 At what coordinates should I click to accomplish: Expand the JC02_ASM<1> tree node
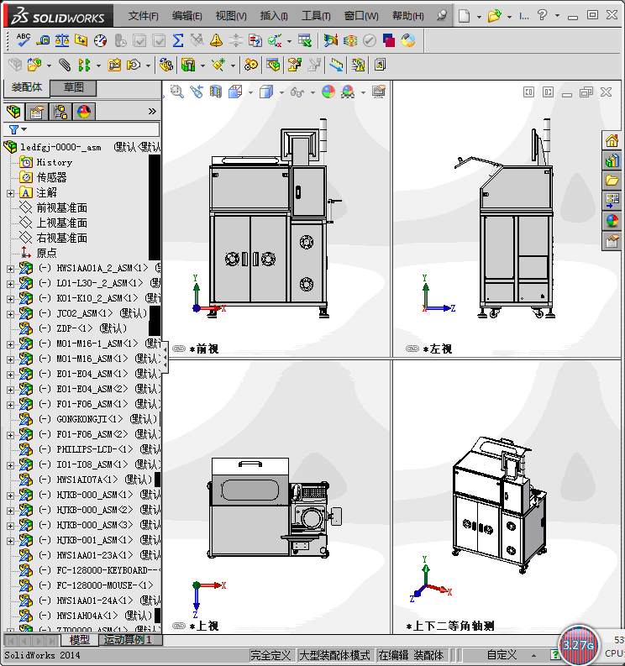pyautogui.click(x=10, y=314)
